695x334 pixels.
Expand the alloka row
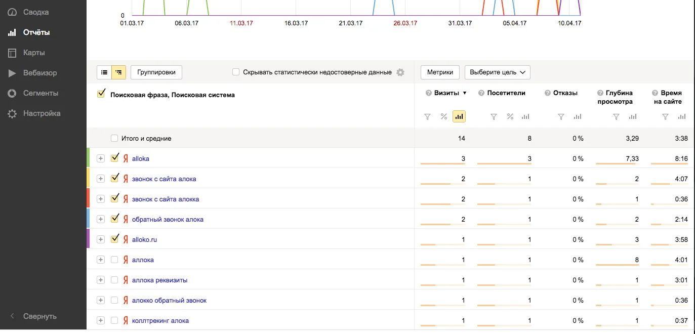101,158
